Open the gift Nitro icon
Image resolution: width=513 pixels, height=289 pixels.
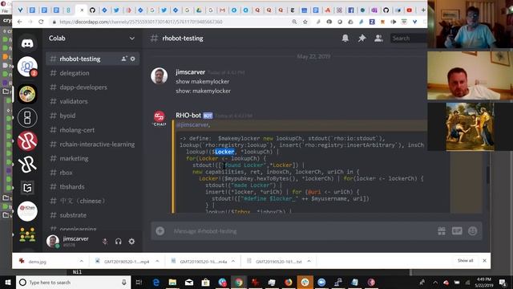click(442, 231)
